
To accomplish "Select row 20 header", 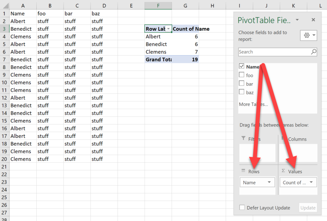I will 4,159.
